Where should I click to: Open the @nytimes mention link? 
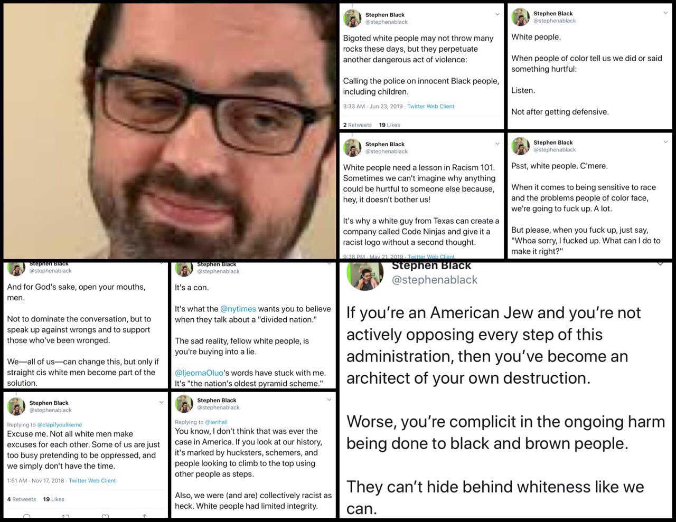[x=238, y=309]
